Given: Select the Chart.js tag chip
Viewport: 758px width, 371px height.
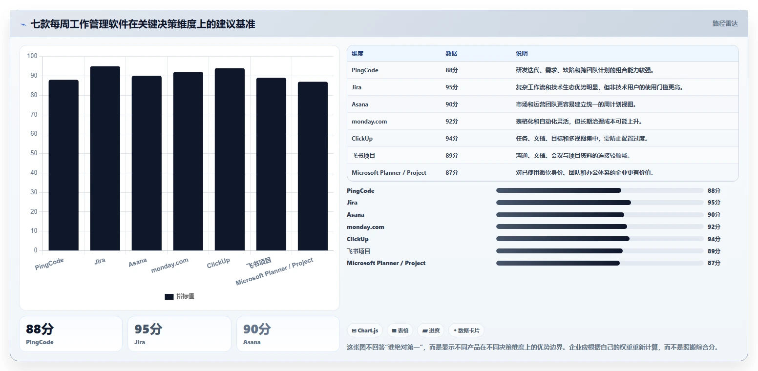Looking at the screenshot, I should point(365,330).
